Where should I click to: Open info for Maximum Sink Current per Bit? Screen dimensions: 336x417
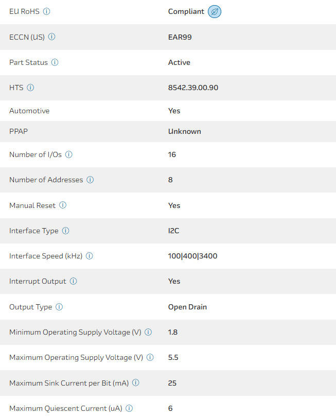(136, 383)
